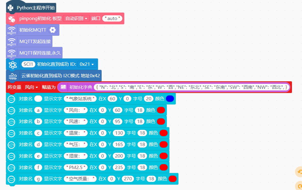Click the red color swatch on 空气质量 block

coord(172,179)
